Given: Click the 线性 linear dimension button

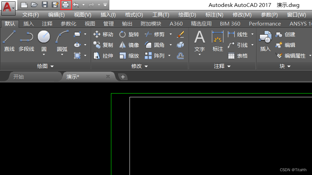Looking at the screenshot, I should [x=238, y=34].
